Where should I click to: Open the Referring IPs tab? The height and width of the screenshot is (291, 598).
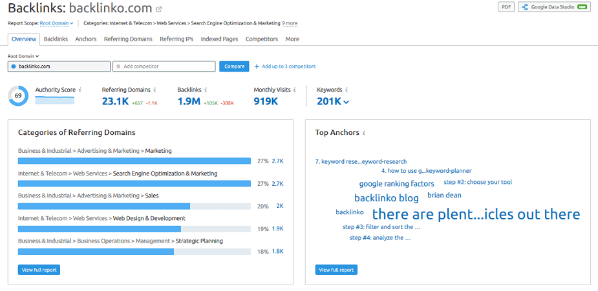click(176, 39)
